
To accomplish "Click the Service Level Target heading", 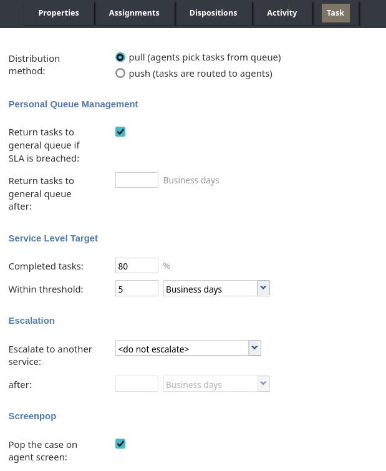I will pyautogui.click(x=53, y=238).
